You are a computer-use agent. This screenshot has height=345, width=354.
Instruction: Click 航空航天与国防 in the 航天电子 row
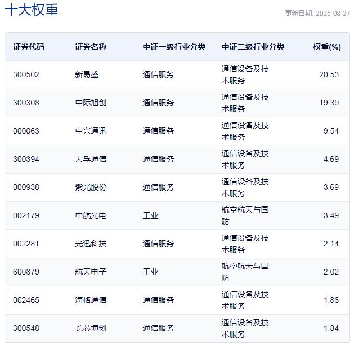(x=245, y=272)
